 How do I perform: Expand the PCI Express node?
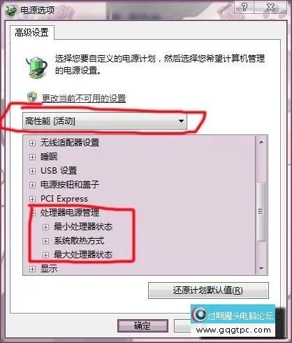[x=32, y=199]
